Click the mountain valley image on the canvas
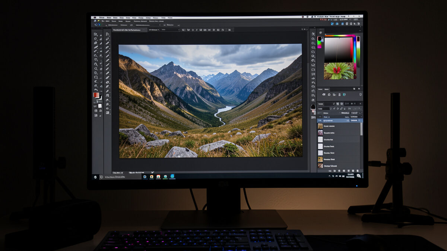447x251 pixels. [210, 100]
